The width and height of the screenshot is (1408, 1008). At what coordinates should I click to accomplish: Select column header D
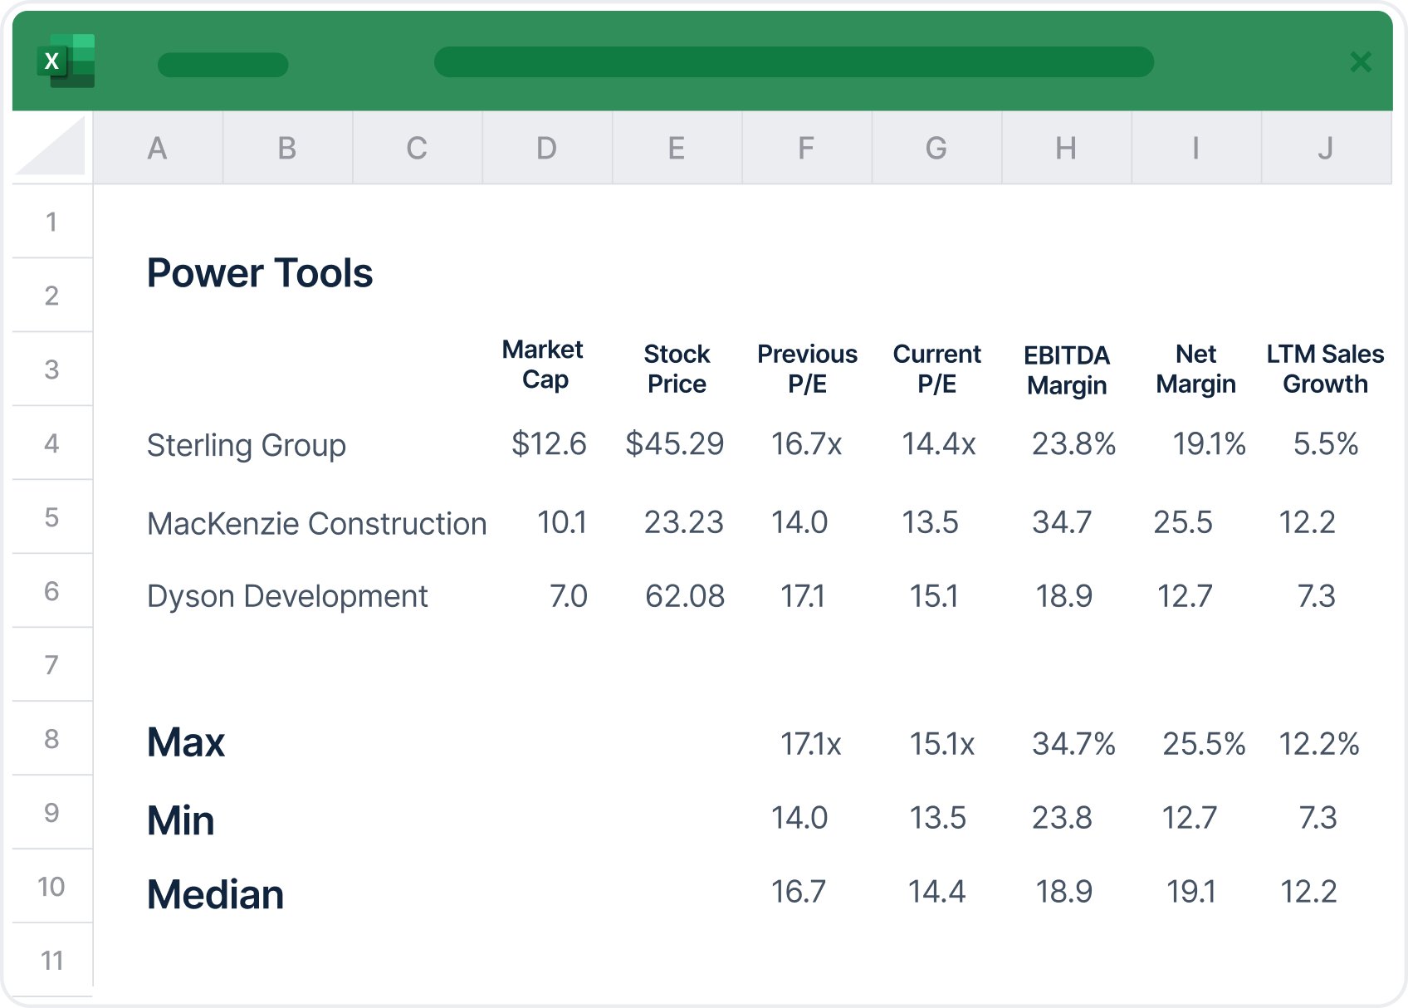coord(546,147)
